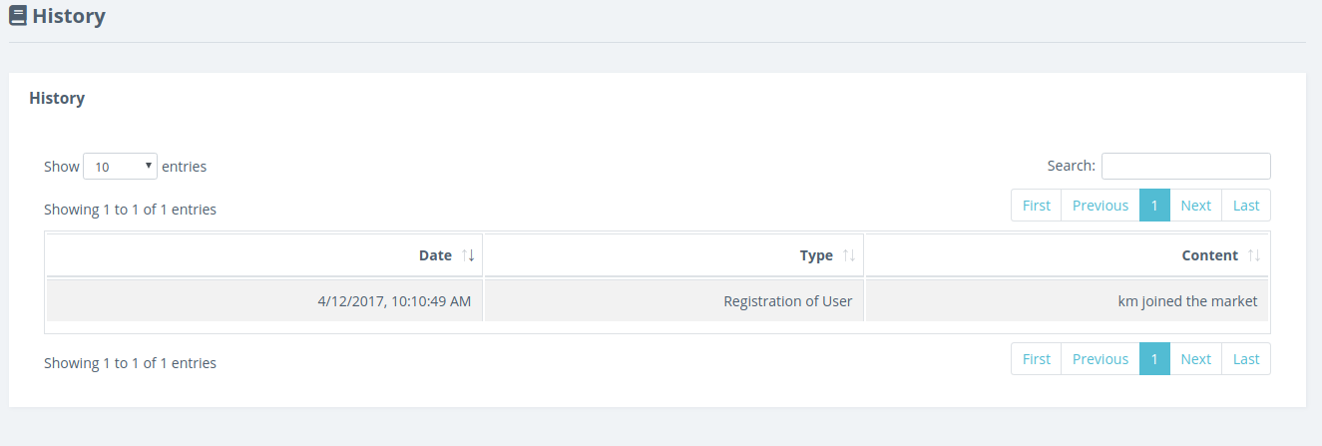Click Next in the bottom pagination
The height and width of the screenshot is (446, 1322).
coord(1195,359)
